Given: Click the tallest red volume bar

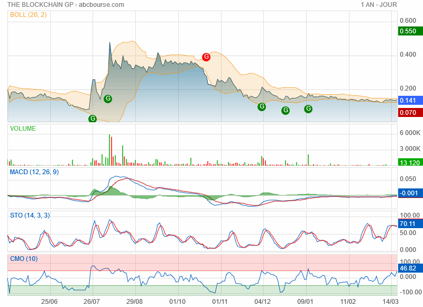Looking at the screenshot, I should tap(112, 151).
